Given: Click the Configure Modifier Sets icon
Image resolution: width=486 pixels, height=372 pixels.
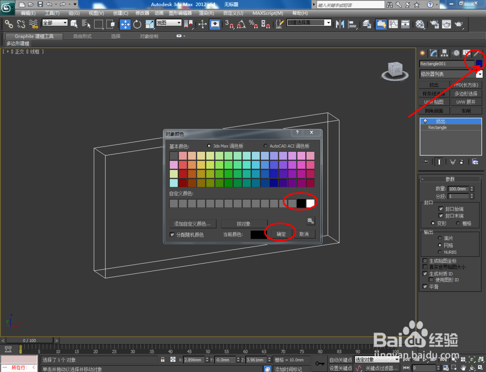Looking at the screenshot, I should 475,162.
